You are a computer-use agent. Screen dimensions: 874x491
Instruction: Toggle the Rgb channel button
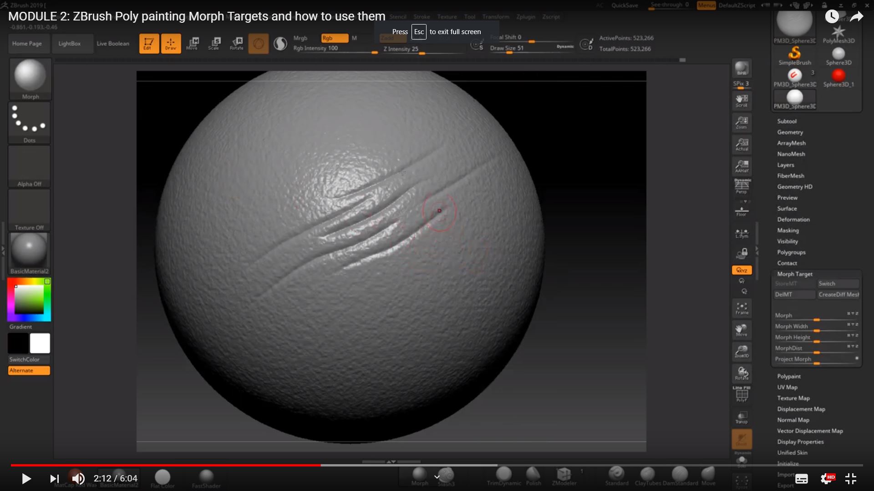pyautogui.click(x=335, y=38)
